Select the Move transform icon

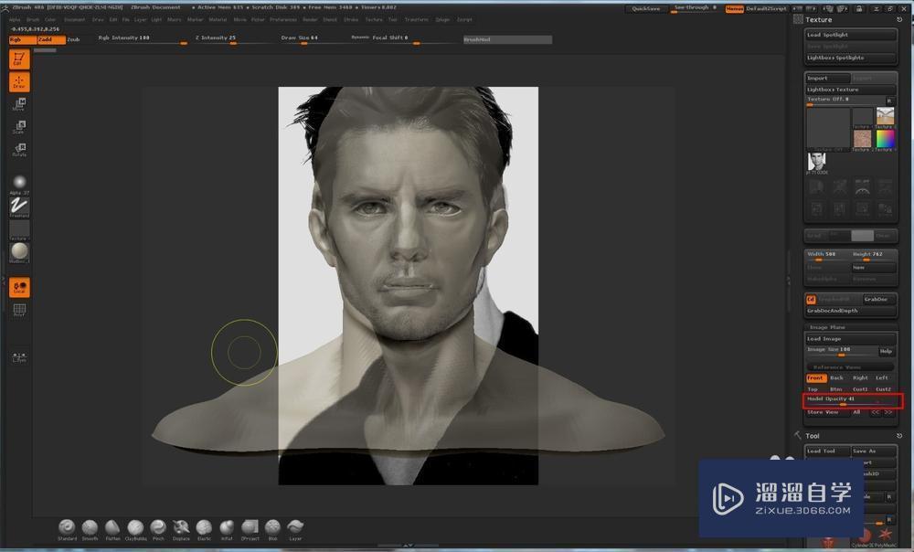pos(19,104)
